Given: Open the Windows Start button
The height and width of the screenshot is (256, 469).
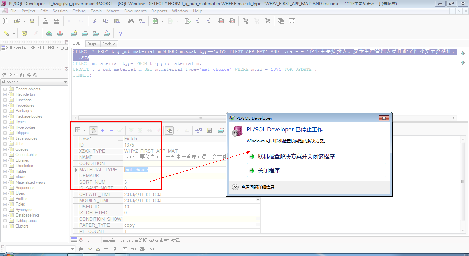Looking at the screenshot, I should point(9,254).
